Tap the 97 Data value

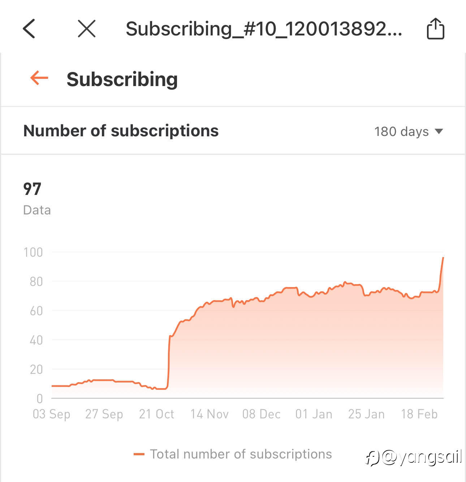(32, 189)
